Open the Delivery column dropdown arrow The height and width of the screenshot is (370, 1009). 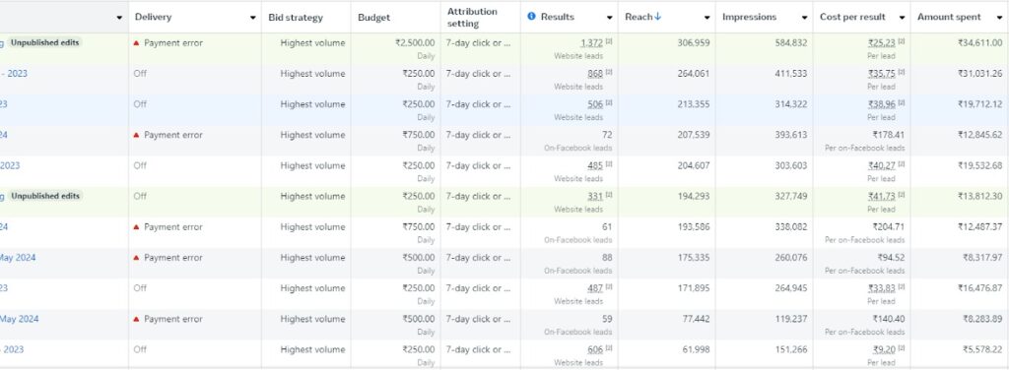point(253,18)
